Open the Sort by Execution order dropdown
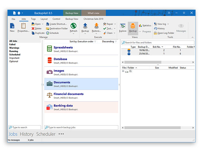This screenshot has height=152, width=203. click(x=83, y=41)
